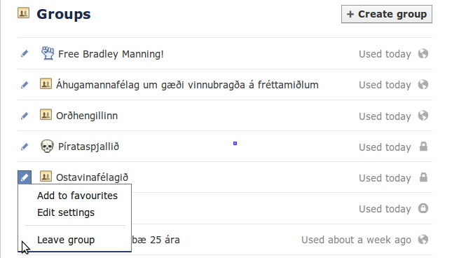The width and height of the screenshot is (466, 258).
Task: Click the group icon beside Orðhengillinn
Action: 46,115
